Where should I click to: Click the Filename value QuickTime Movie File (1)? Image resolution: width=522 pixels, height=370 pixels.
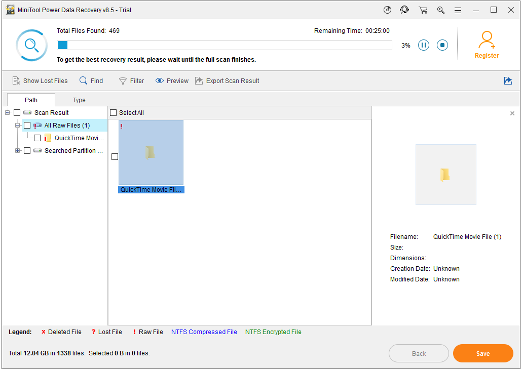click(x=467, y=237)
